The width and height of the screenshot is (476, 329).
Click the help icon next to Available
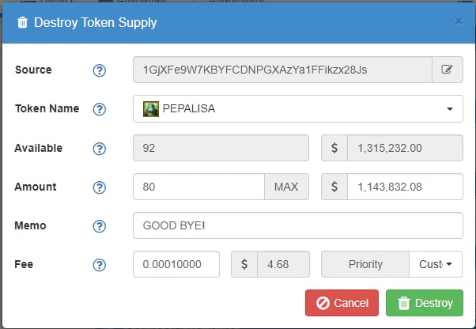(100, 149)
